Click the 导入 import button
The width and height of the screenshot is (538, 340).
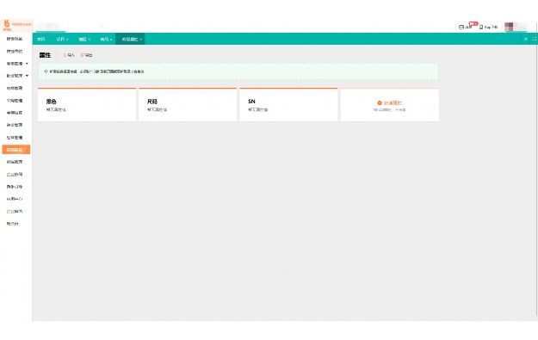(x=69, y=55)
